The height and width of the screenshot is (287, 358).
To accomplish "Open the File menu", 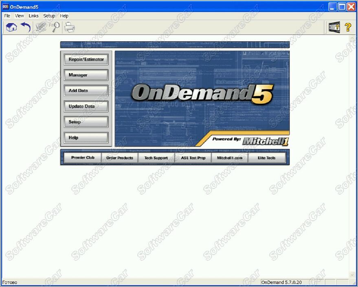I will (x=7, y=16).
